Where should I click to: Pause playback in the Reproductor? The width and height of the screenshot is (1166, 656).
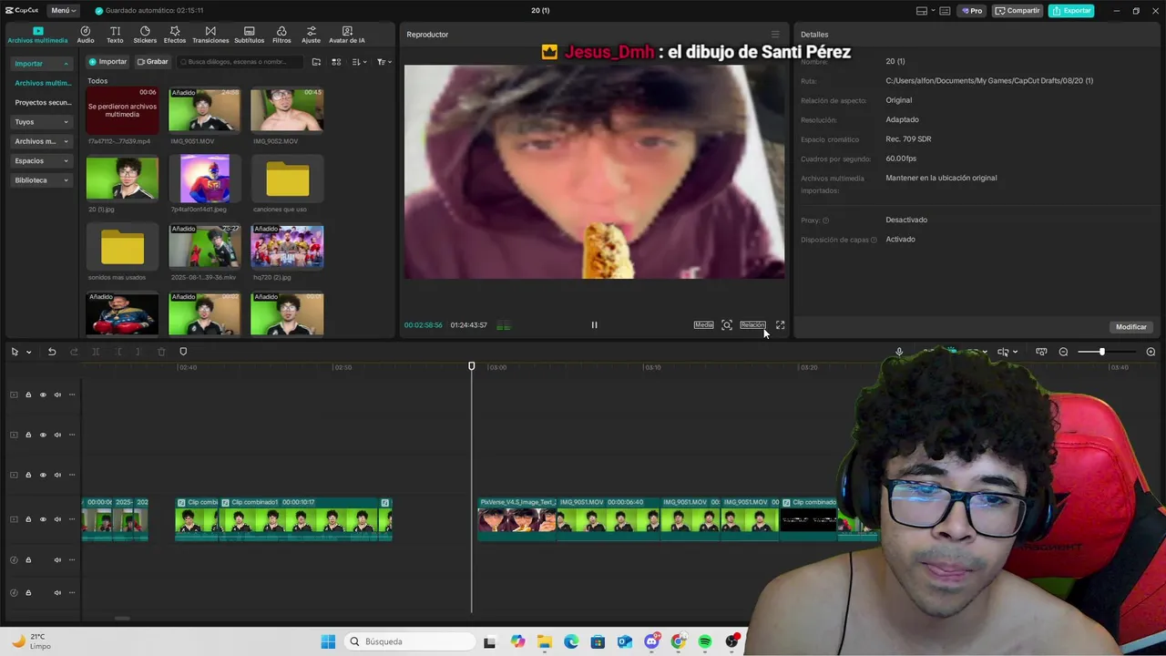point(594,325)
